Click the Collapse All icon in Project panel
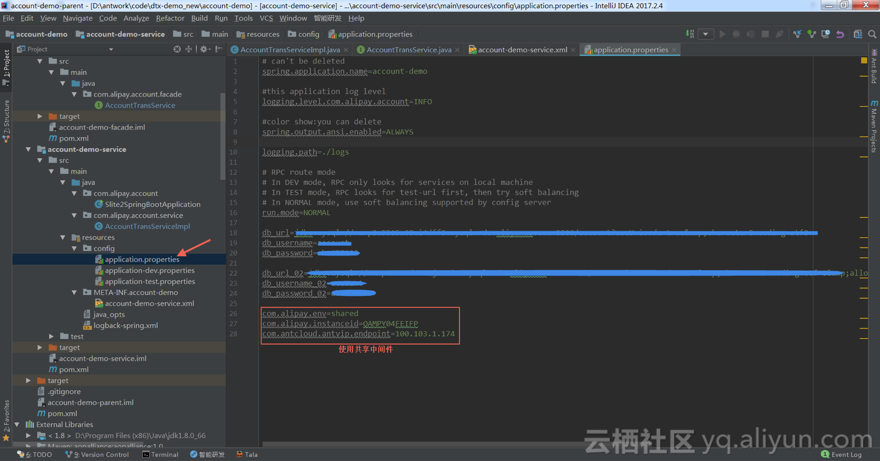 189,49
